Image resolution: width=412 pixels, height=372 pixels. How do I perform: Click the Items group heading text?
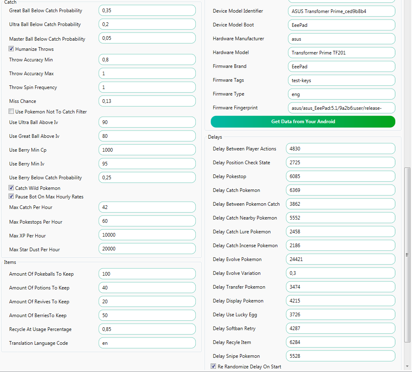[10, 262]
